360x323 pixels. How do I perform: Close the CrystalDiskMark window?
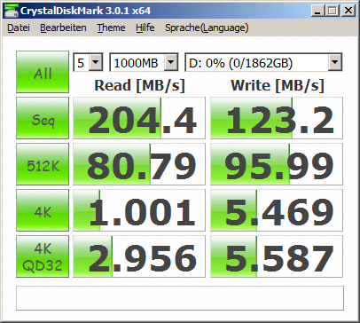(348, 11)
